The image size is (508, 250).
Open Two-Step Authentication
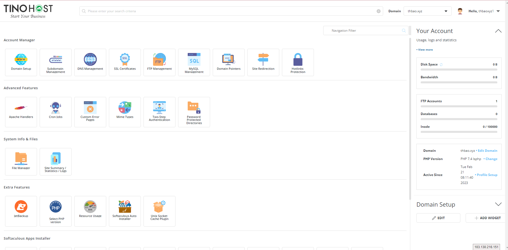pos(159,112)
